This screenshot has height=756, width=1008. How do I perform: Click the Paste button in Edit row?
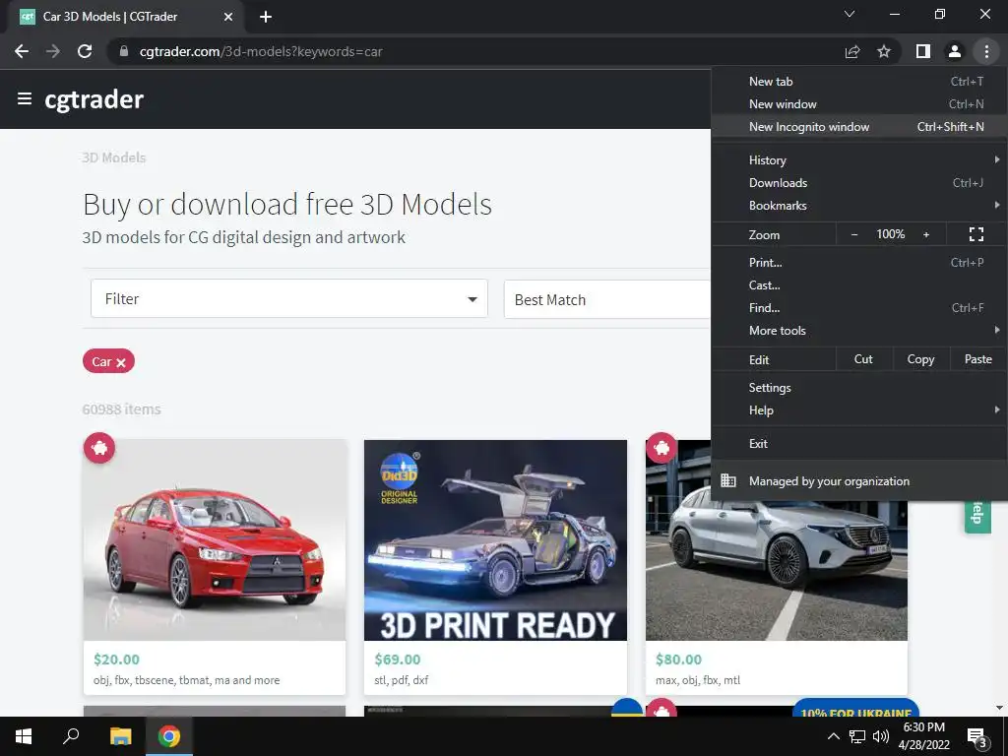tap(977, 359)
